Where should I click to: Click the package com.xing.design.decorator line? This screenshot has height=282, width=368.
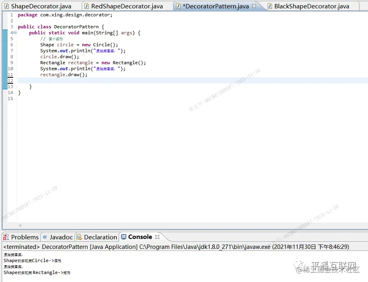pos(65,15)
